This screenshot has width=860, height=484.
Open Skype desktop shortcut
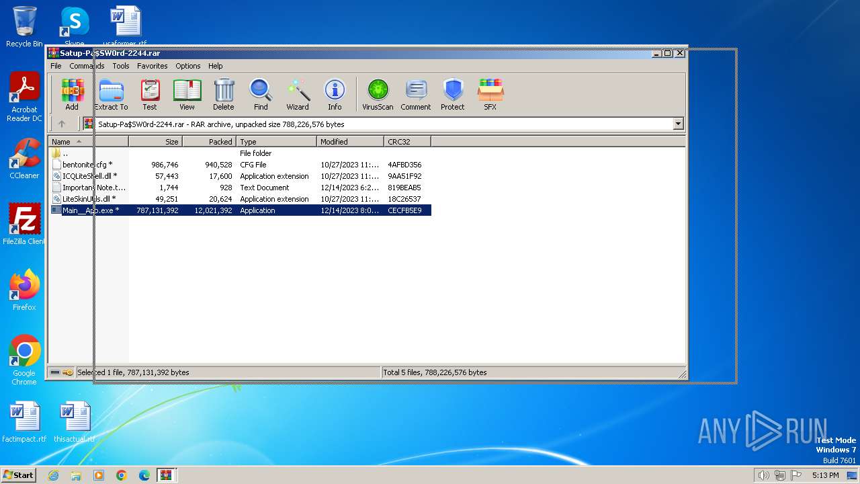point(75,27)
